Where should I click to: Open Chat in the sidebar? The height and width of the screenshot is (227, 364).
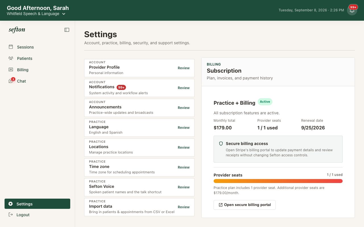(37, 81)
